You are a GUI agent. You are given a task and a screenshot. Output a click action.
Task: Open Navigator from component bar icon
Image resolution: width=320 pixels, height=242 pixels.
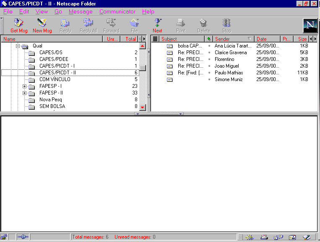point(250,237)
